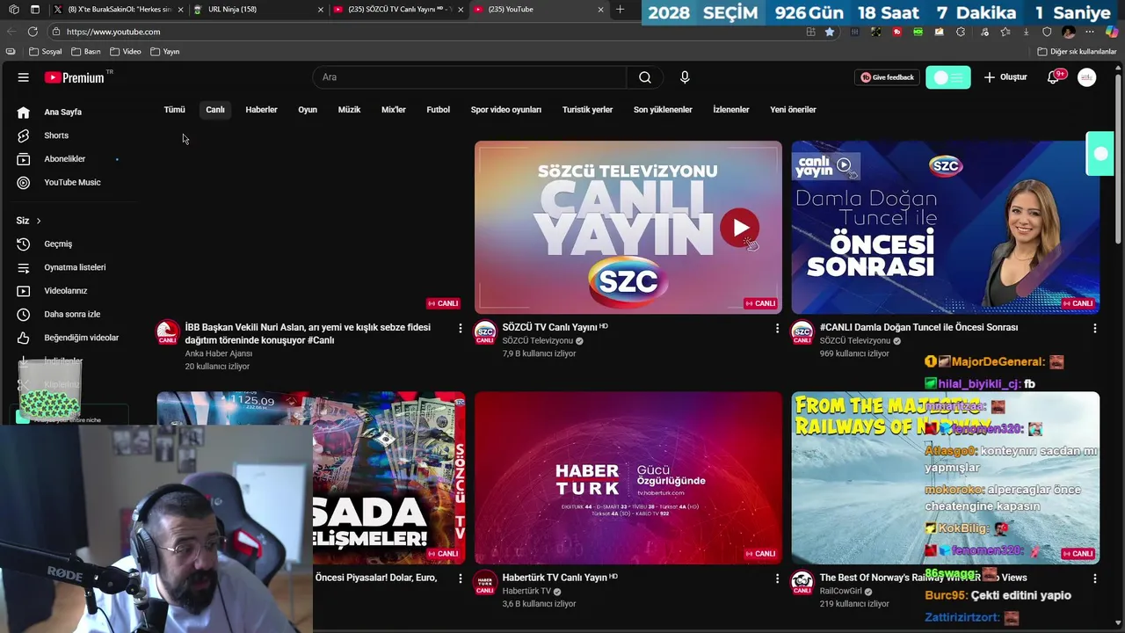
Task: Click the browser address bar URL
Action: [x=113, y=32]
